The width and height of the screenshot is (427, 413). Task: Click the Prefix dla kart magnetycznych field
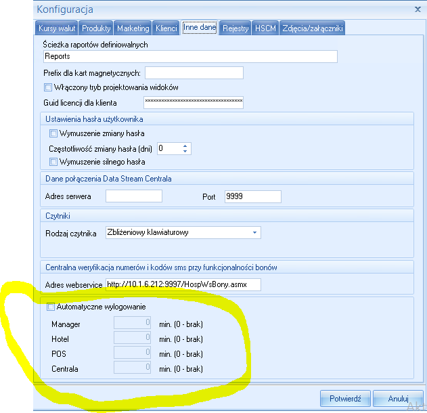coord(194,72)
